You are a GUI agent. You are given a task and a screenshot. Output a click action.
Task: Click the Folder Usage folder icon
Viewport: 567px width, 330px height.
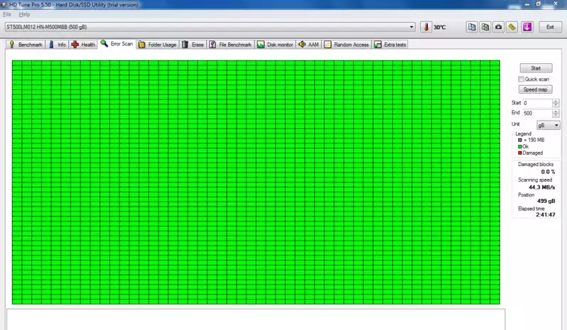[142, 45]
